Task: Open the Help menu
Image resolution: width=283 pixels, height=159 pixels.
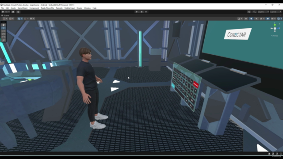Action: pyautogui.click(x=94, y=8)
